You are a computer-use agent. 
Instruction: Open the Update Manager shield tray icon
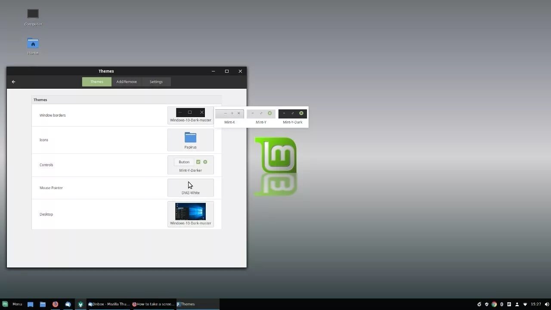pos(486,304)
